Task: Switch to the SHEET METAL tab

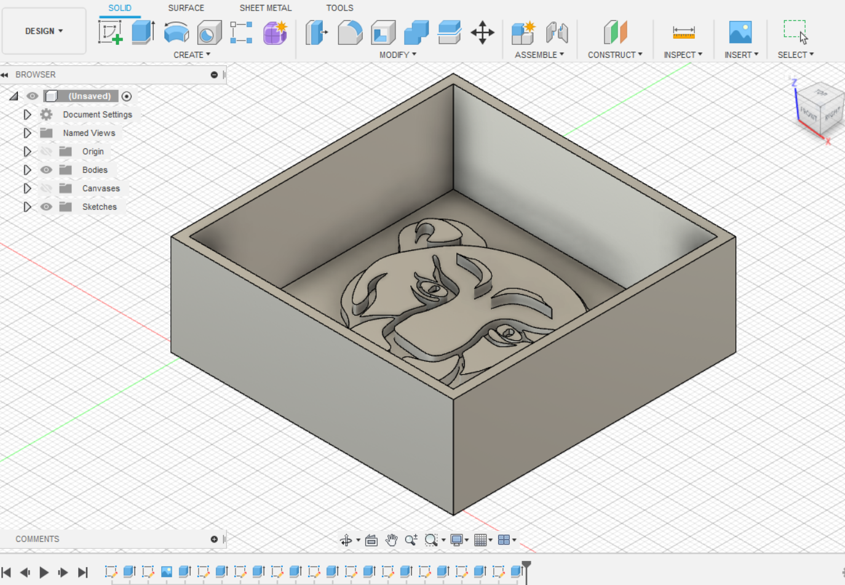Action: pos(266,8)
